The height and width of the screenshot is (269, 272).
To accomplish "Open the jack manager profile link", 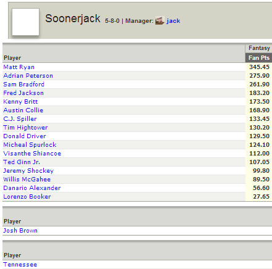I will 173,21.
